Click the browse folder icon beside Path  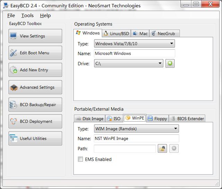pyautogui.click(x=162, y=149)
